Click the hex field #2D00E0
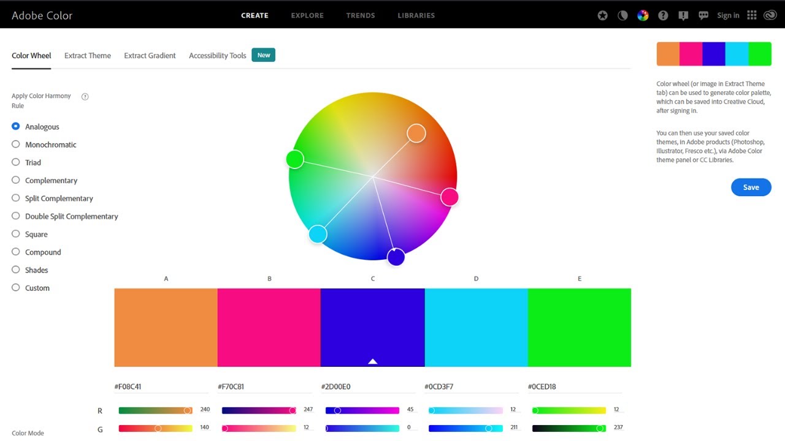Image resolution: width=785 pixels, height=441 pixels. click(x=369, y=386)
